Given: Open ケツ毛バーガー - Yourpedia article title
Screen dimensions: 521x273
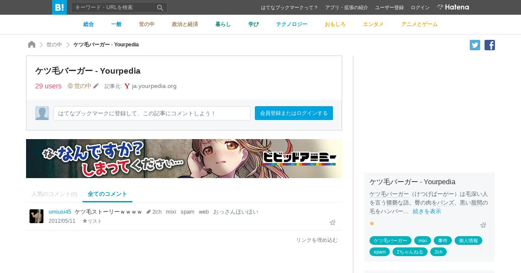Looking at the screenshot, I should (x=88, y=71).
